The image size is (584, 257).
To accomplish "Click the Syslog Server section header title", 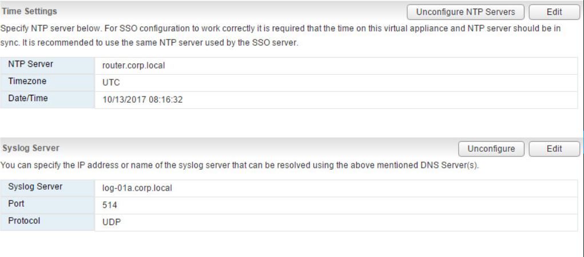I will tap(31, 148).
